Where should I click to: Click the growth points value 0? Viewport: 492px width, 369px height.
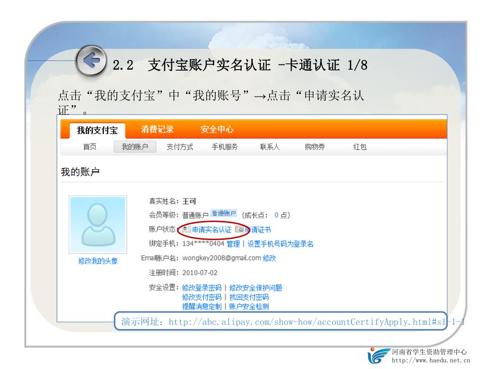276,215
